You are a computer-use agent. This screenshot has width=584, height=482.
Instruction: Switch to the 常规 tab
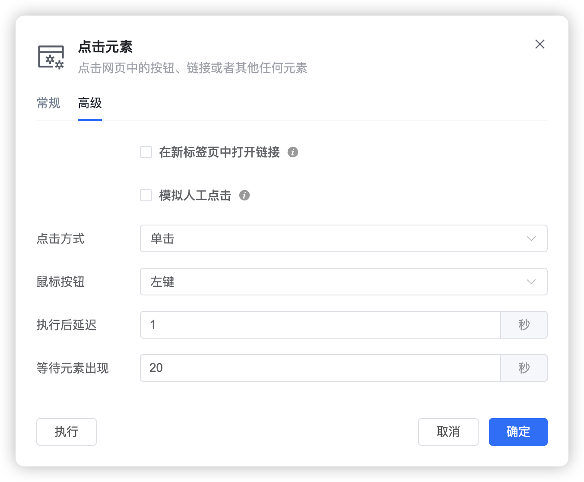pyautogui.click(x=48, y=103)
